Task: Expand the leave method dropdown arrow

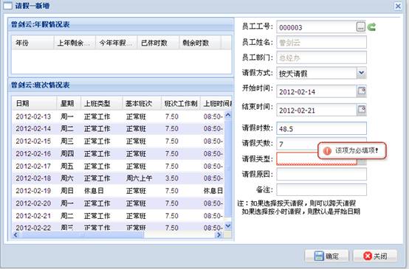Action: 362,73
